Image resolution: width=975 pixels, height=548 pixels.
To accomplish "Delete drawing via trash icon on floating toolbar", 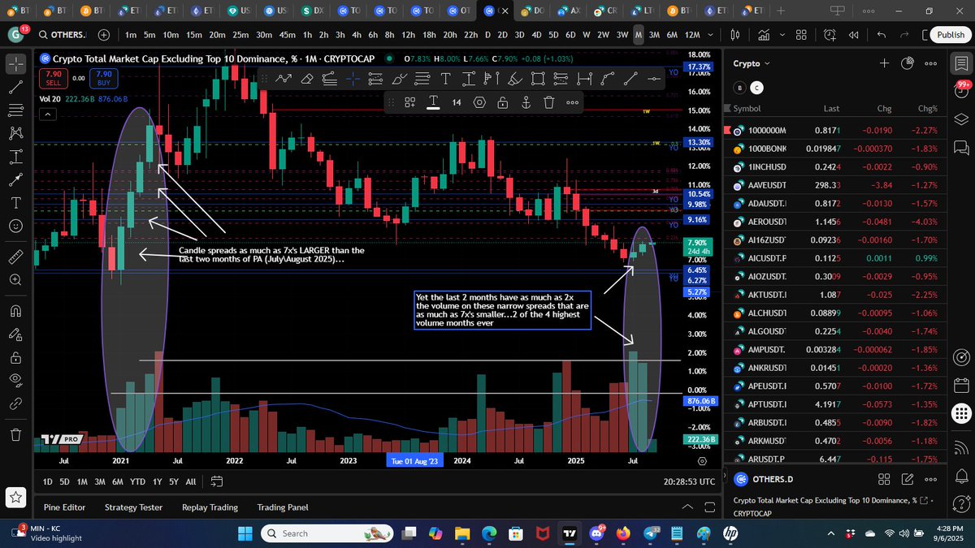I will point(549,102).
